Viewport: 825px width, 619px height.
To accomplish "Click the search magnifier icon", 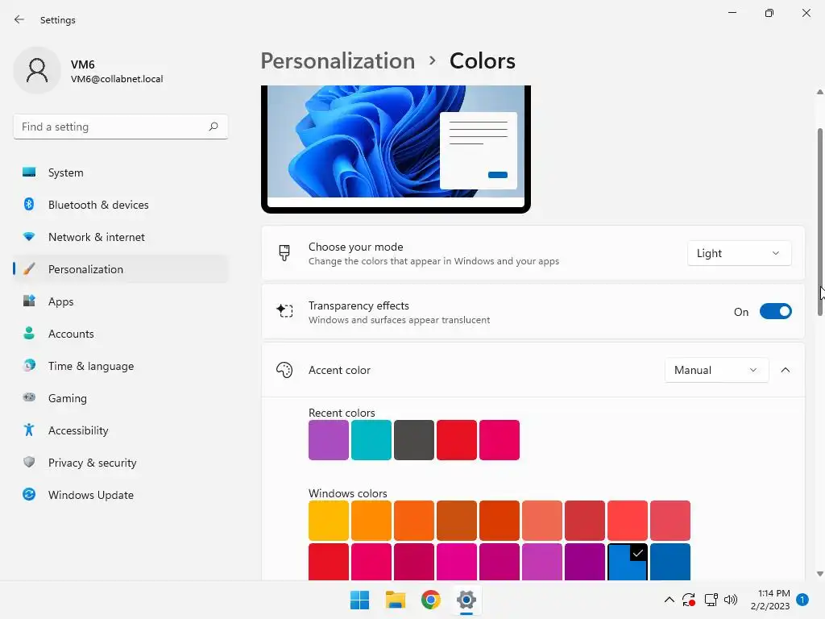I will [213, 127].
